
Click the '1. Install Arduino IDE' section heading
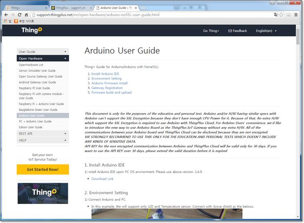[x=104, y=165]
